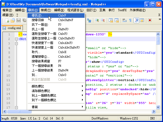Image resolution: width=163 pixels, height=122 pixels.
Task: Select 到... Ctrl+G menu entry
Action: pyautogui.click(x=56, y=75)
